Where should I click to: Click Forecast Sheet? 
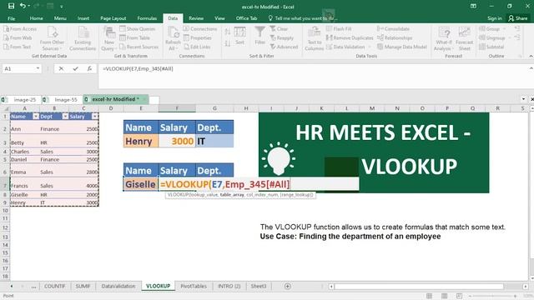(x=464, y=38)
